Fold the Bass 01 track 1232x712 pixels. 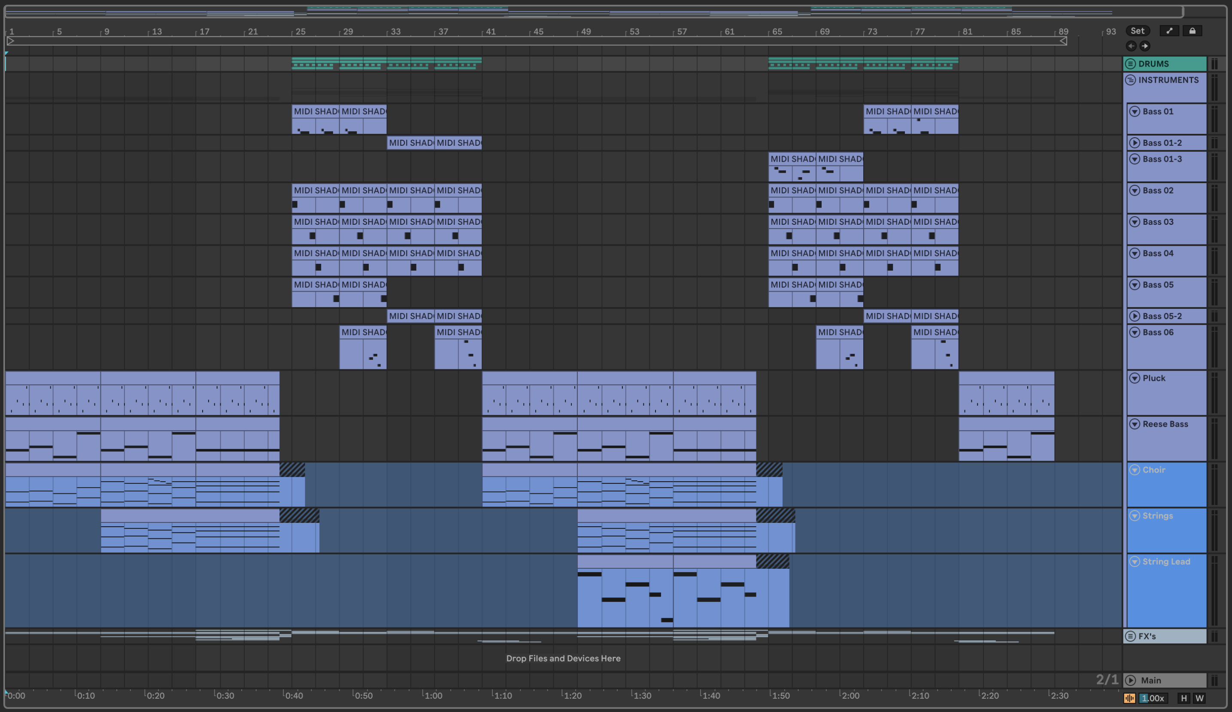[x=1135, y=112]
